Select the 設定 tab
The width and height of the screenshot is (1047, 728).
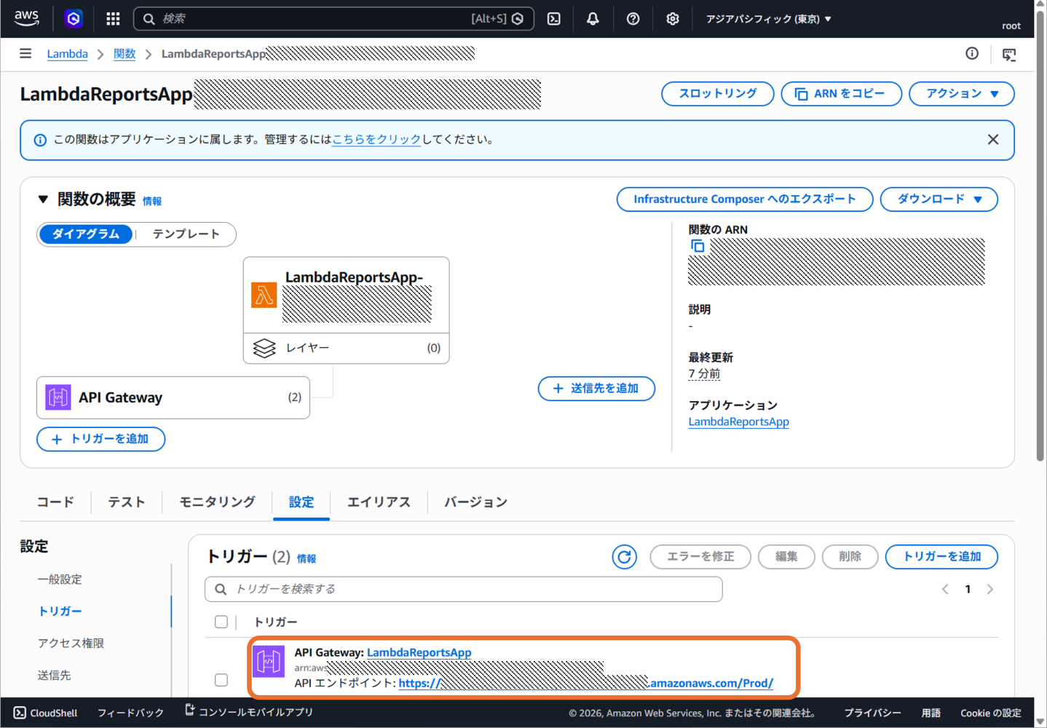(x=301, y=502)
